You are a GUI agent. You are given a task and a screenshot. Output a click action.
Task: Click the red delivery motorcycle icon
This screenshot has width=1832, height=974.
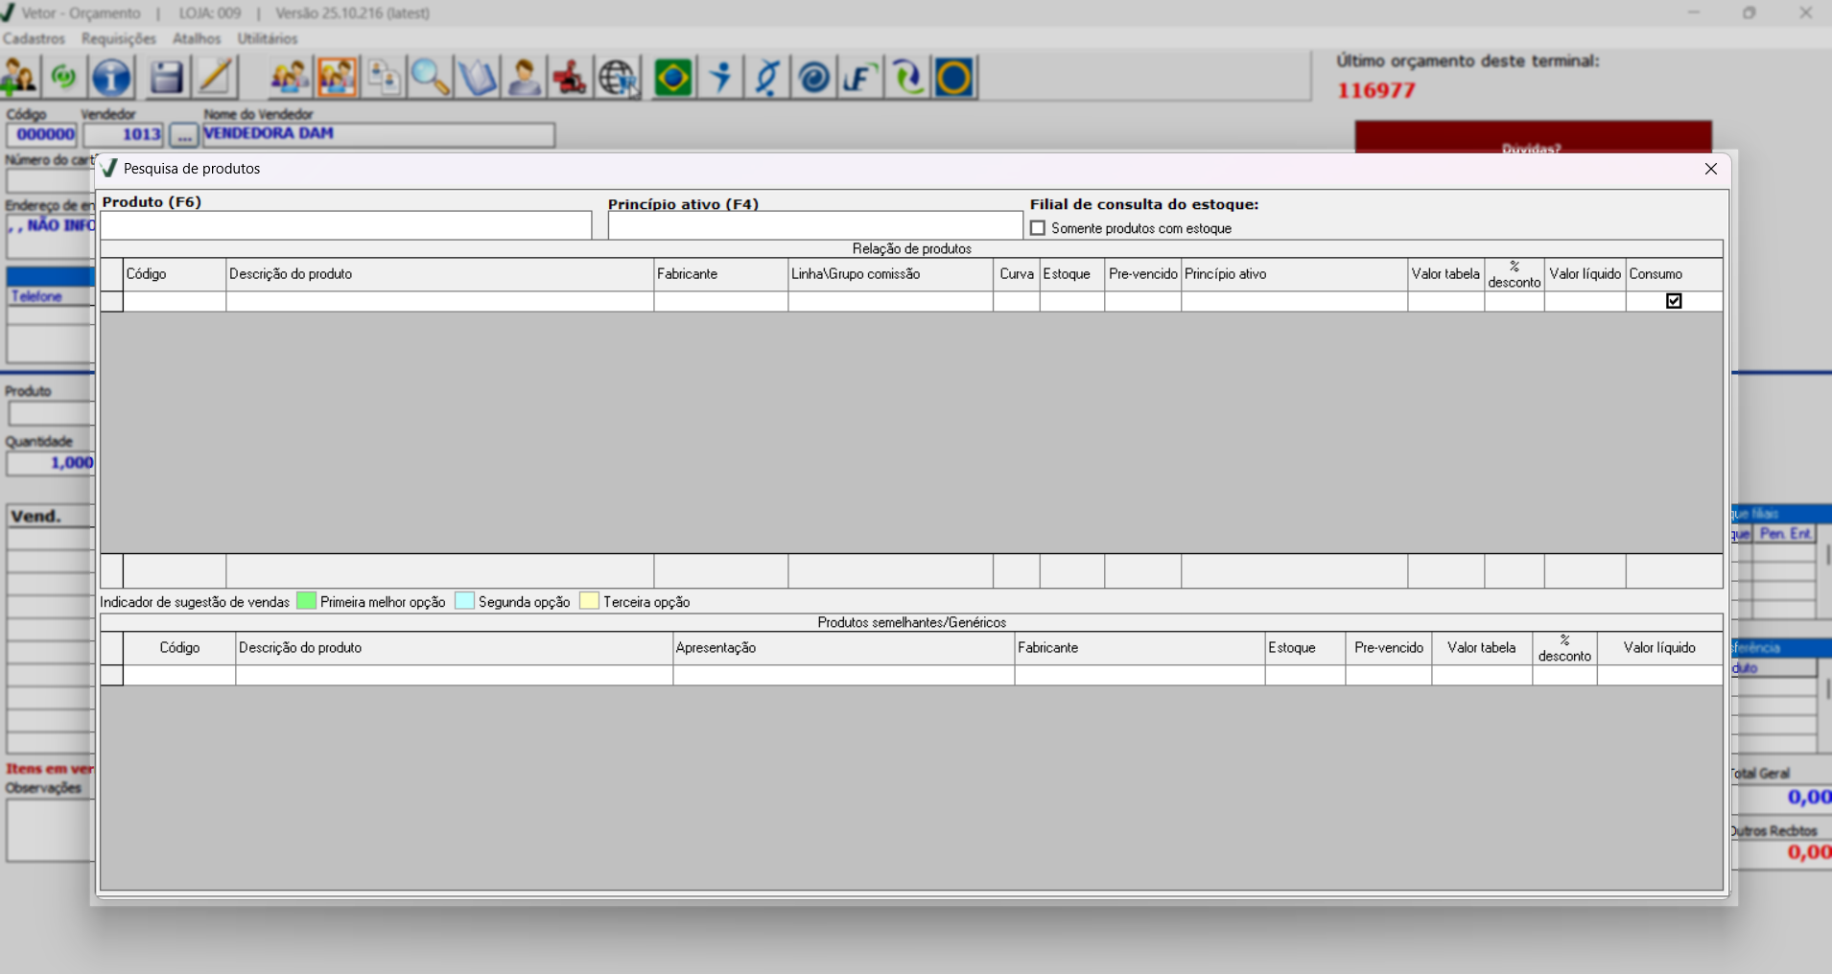pyautogui.click(x=570, y=78)
